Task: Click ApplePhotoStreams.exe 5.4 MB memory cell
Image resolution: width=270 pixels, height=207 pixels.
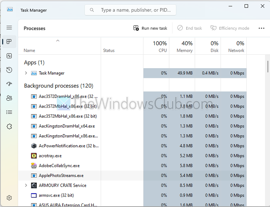Action: coord(182,175)
